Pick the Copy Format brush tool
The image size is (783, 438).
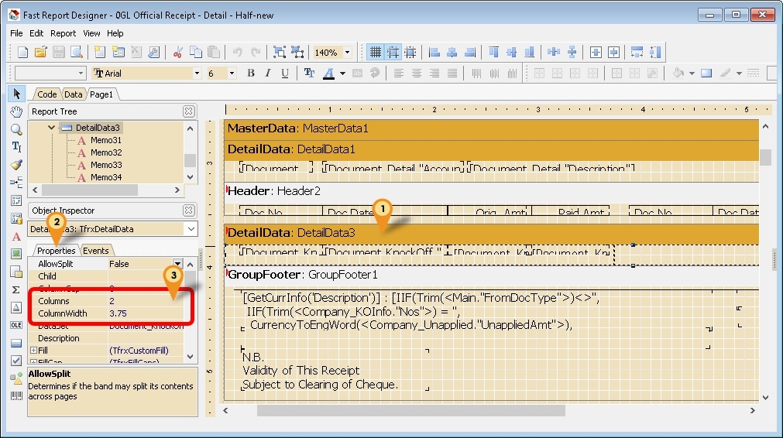(x=16, y=165)
